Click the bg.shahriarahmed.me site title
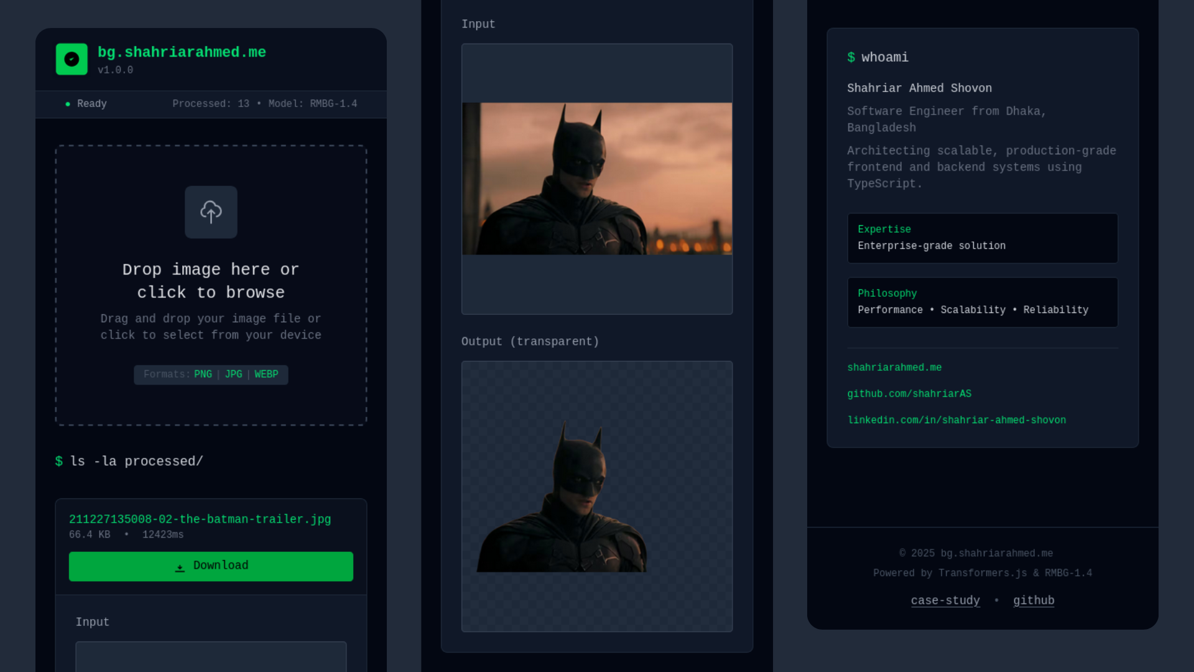This screenshot has height=672, width=1194. (x=182, y=52)
